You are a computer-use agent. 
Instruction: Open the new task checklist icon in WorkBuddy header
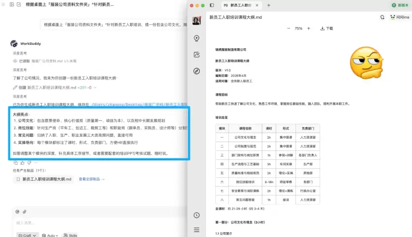click(x=19, y=4)
